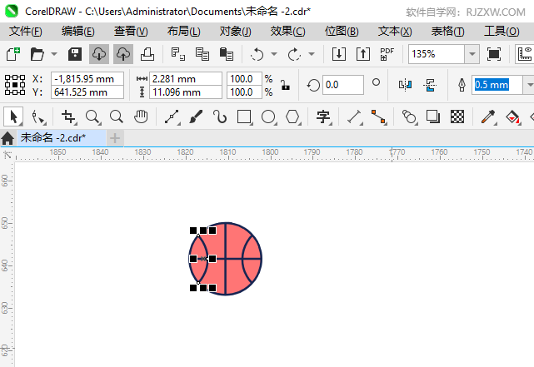Open the Undo history dropdown arrow
534x367 pixels.
(274, 54)
